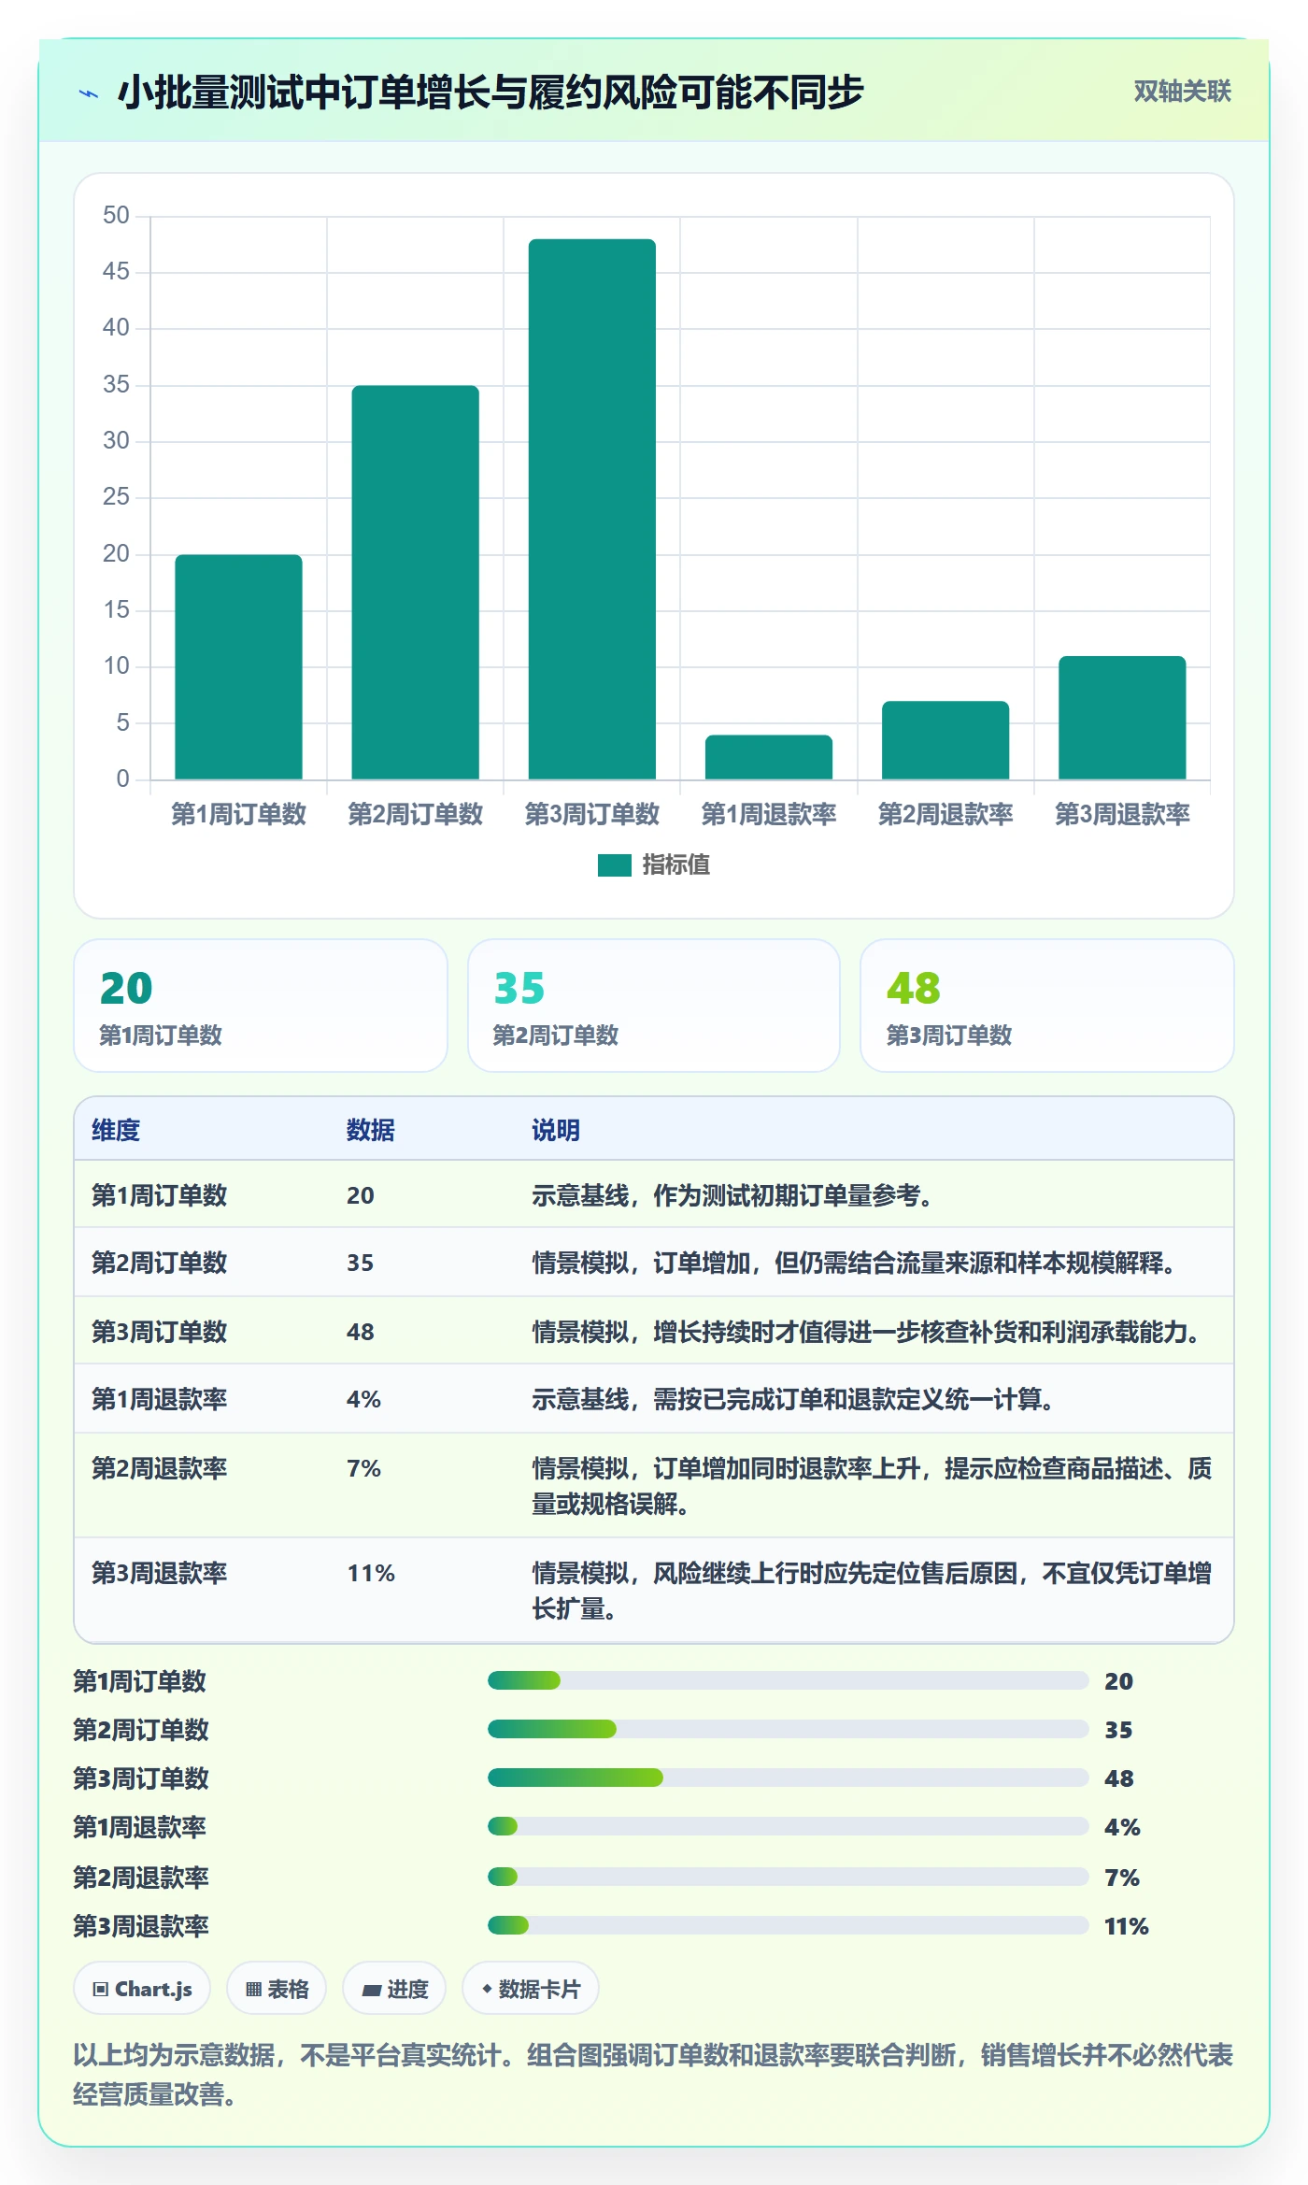1308x2185 pixels.
Task: Click the 维度 column header
Action: pos(116,1130)
